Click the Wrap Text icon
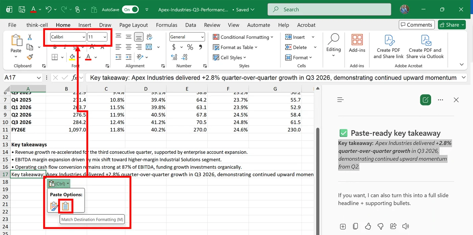 [x=149, y=37]
